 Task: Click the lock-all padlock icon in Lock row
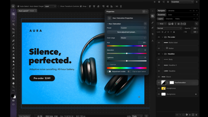(x=174, y=32)
